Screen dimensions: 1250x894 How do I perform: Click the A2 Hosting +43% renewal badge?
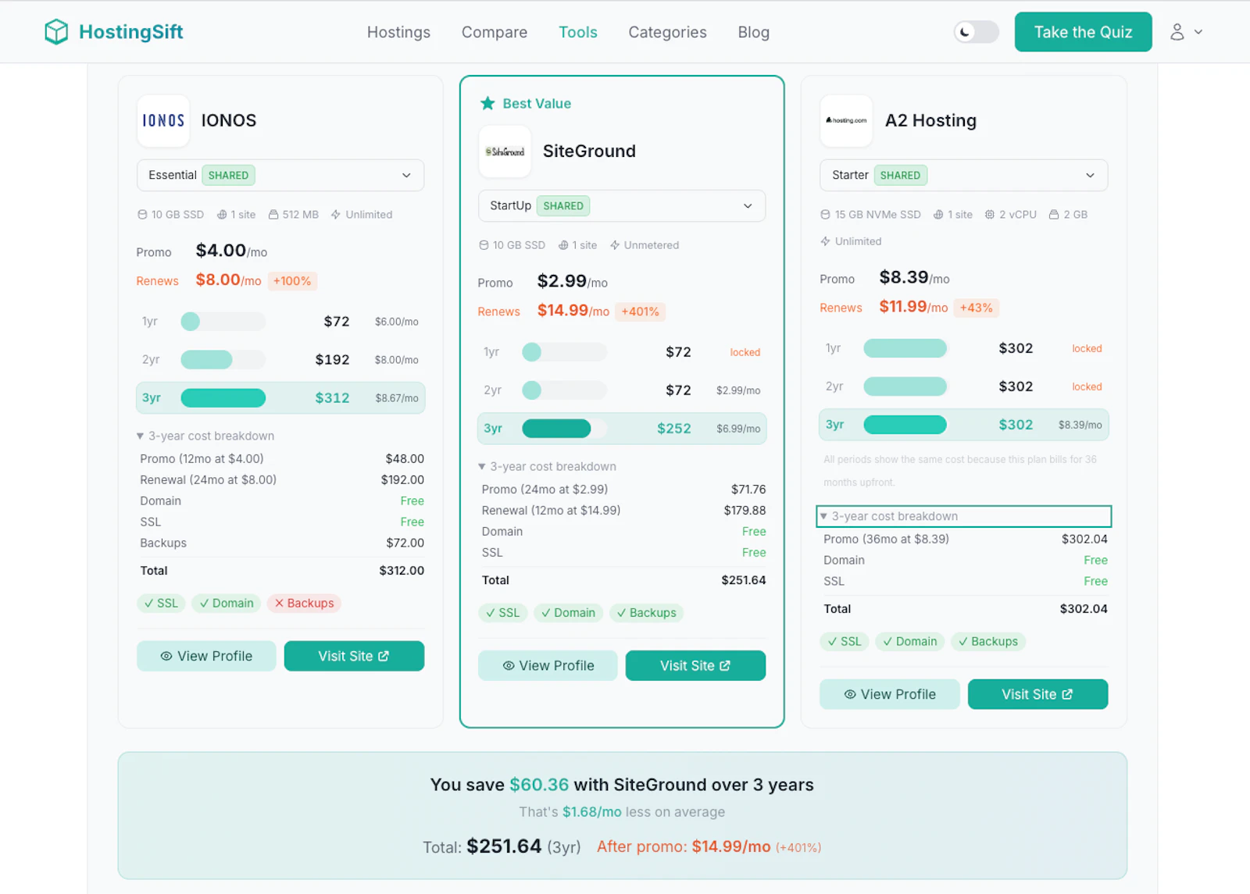point(976,308)
